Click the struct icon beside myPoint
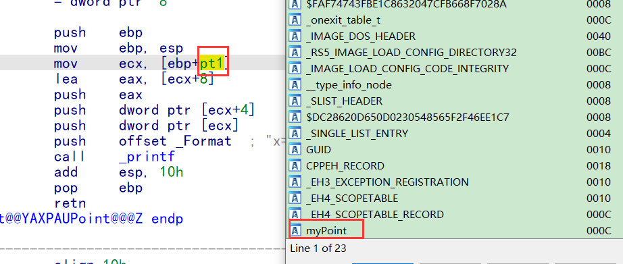The image size is (623, 264). click(x=295, y=230)
